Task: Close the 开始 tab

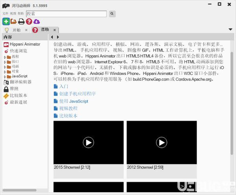Action: pos(26,30)
